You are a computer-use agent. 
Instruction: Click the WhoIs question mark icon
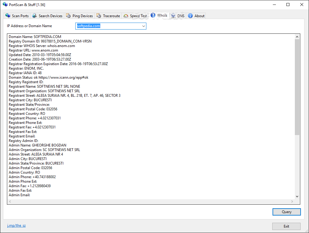pos(153,15)
